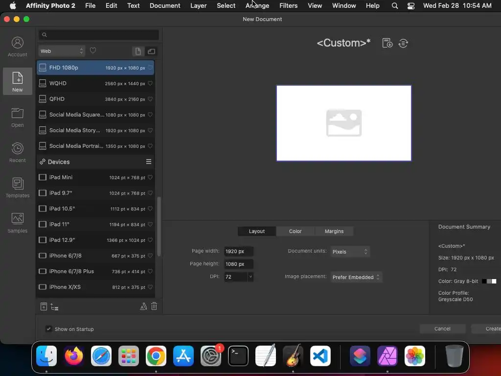Favorite the iPad 9.7" preset
The width and height of the screenshot is (501, 376).
150,193
